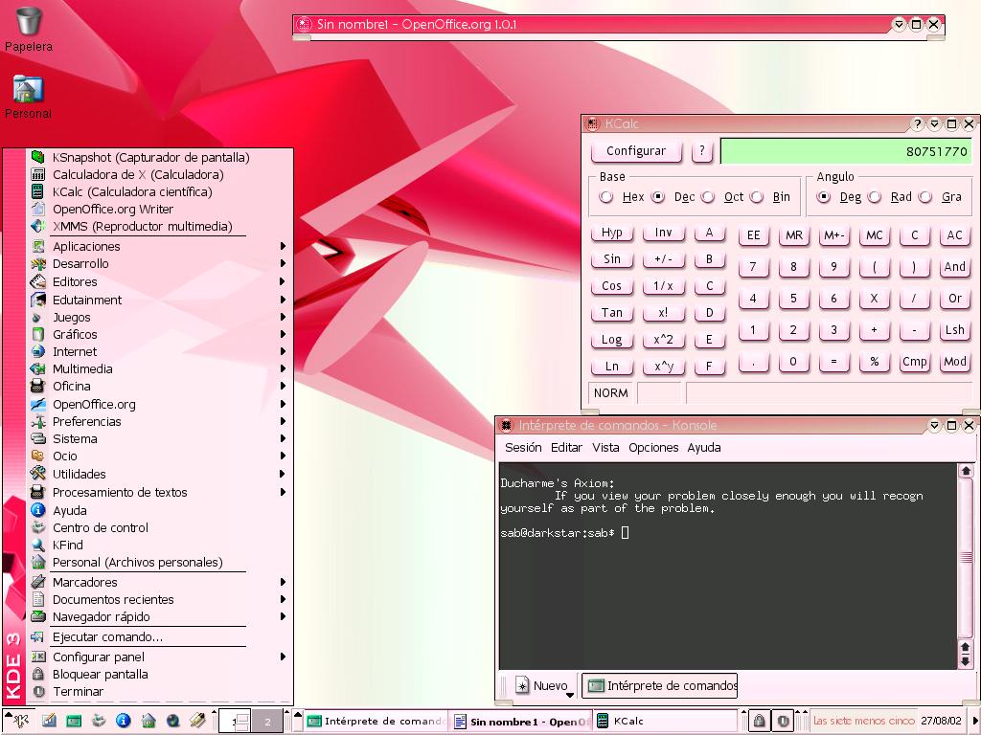
Task: Expand the Desarrollo submenu
Action: [x=160, y=264]
